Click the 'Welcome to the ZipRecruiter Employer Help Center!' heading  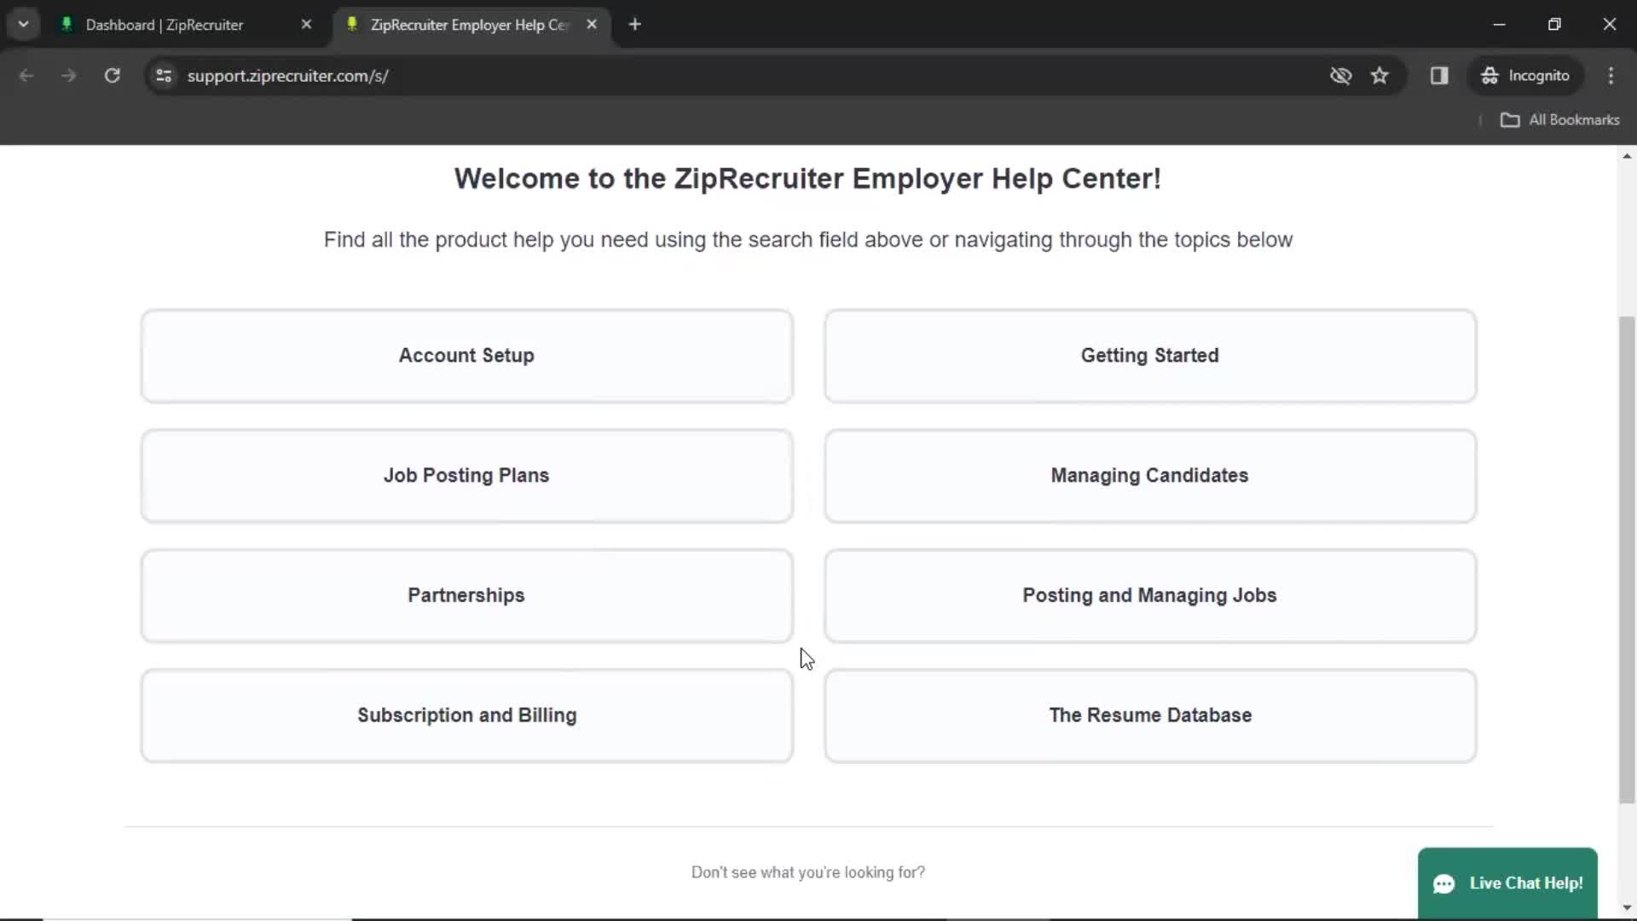tap(807, 179)
